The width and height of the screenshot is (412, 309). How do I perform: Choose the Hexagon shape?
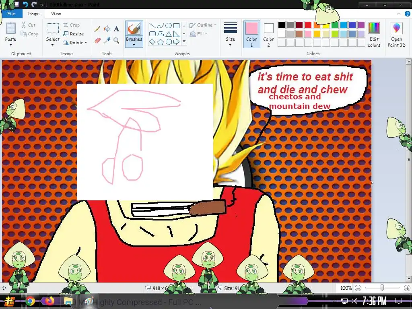pos(169,41)
